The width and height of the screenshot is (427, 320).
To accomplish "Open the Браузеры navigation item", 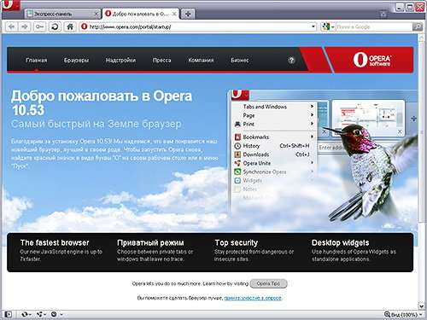I will click(76, 61).
